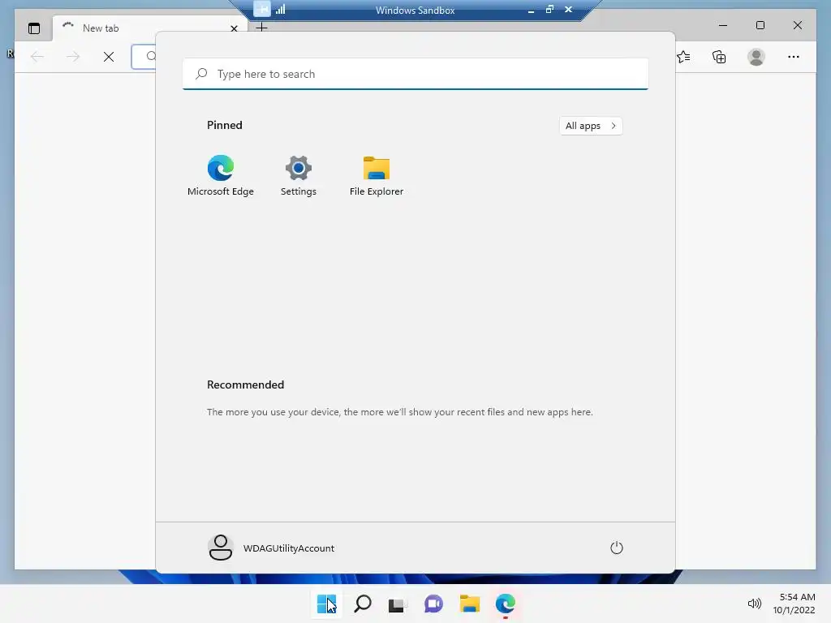This screenshot has width=831, height=623.
Task: Click the Start menu search box
Action: [x=415, y=74]
